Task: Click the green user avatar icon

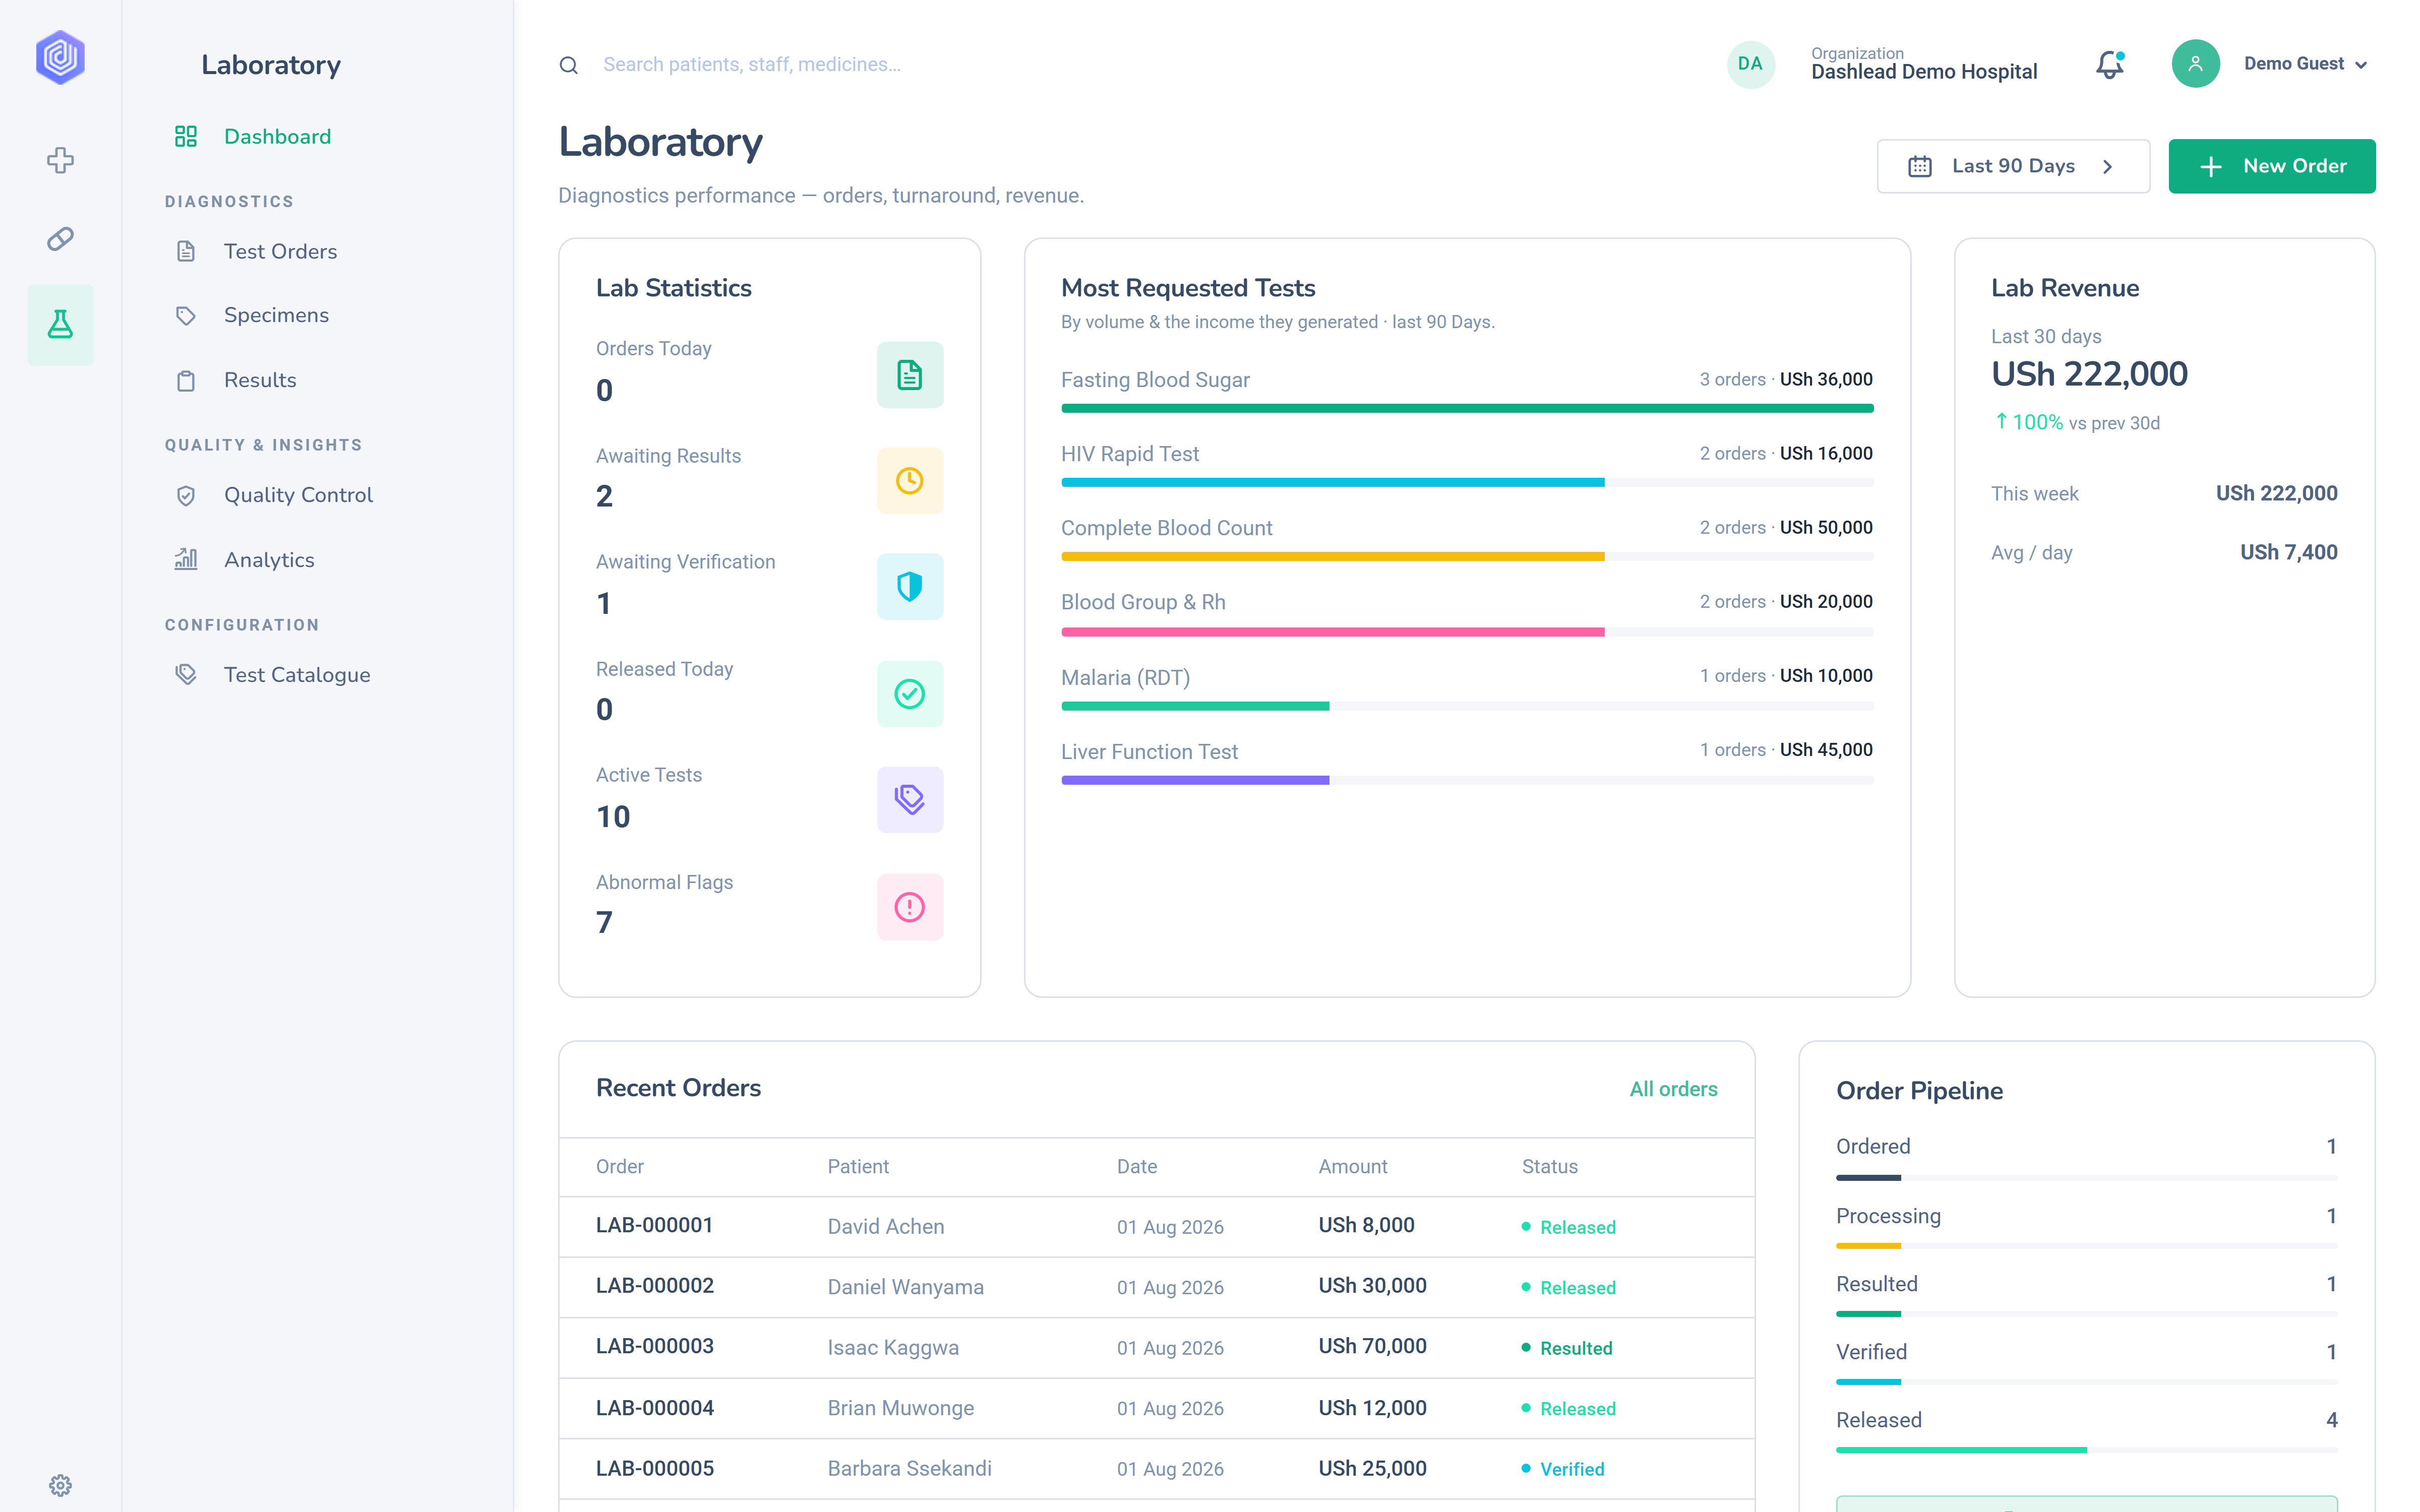Action: coord(2195,64)
